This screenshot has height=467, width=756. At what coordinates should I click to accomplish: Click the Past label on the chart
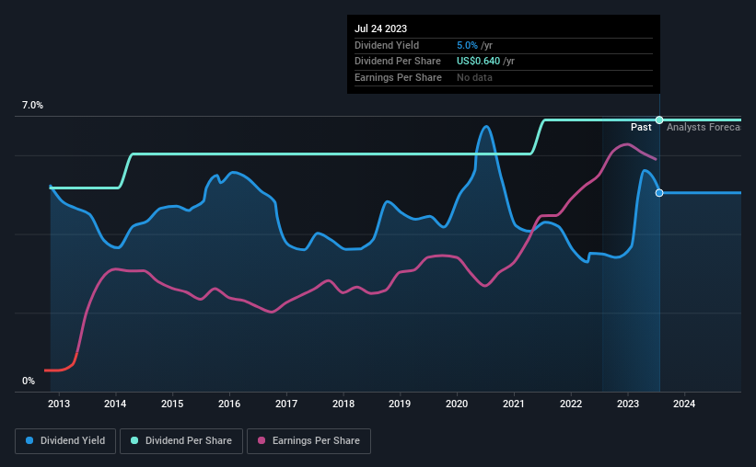641,127
